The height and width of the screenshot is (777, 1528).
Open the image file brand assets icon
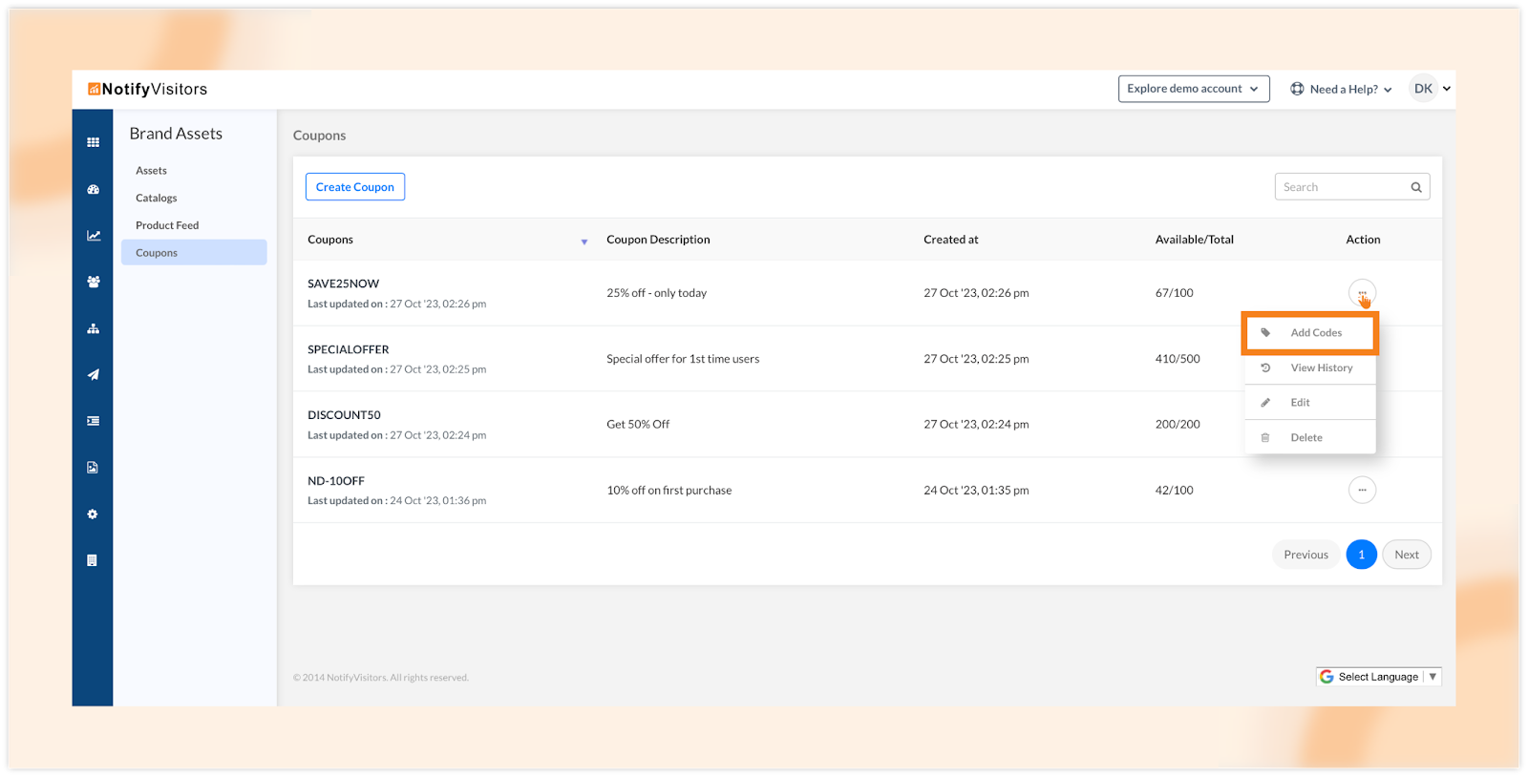pyautogui.click(x=93, y=468)
